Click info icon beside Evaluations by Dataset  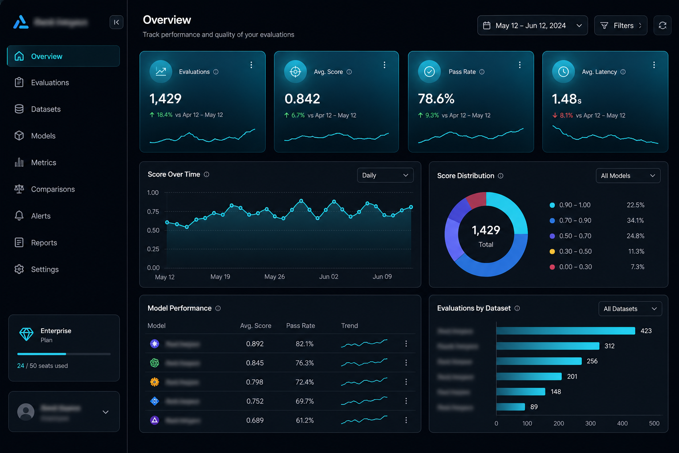pos(517,308)
